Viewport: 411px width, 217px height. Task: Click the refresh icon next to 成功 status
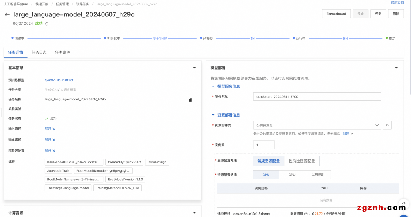click(47, 24)
